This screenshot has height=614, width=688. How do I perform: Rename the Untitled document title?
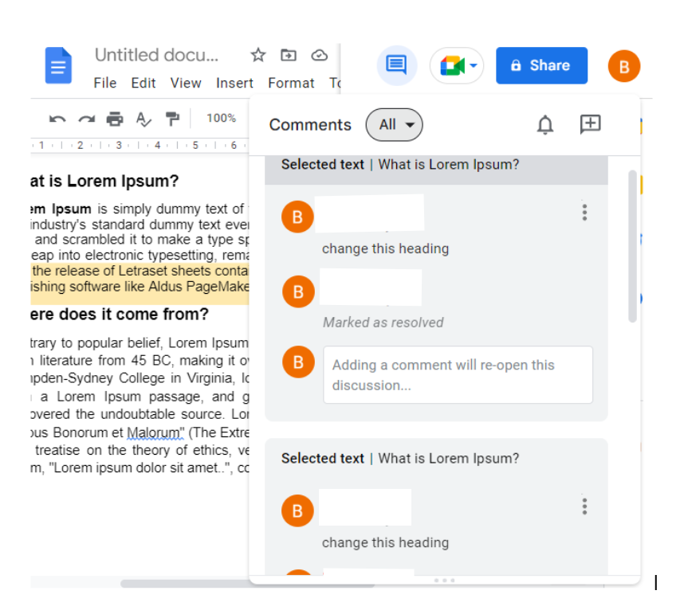click(x=156, y=55)
